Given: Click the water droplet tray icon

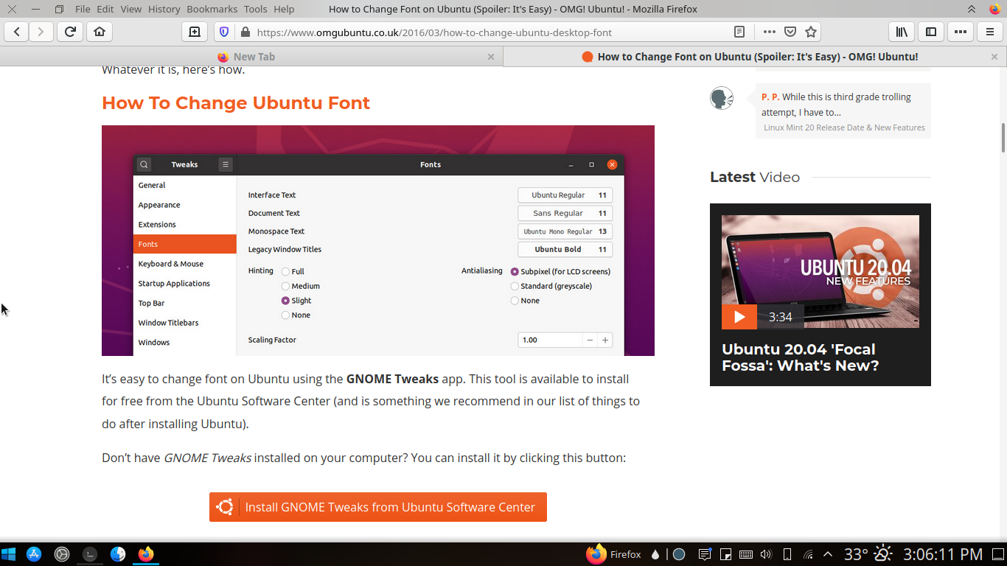Looking at the screenshot, I should click(x=655, y=554).
